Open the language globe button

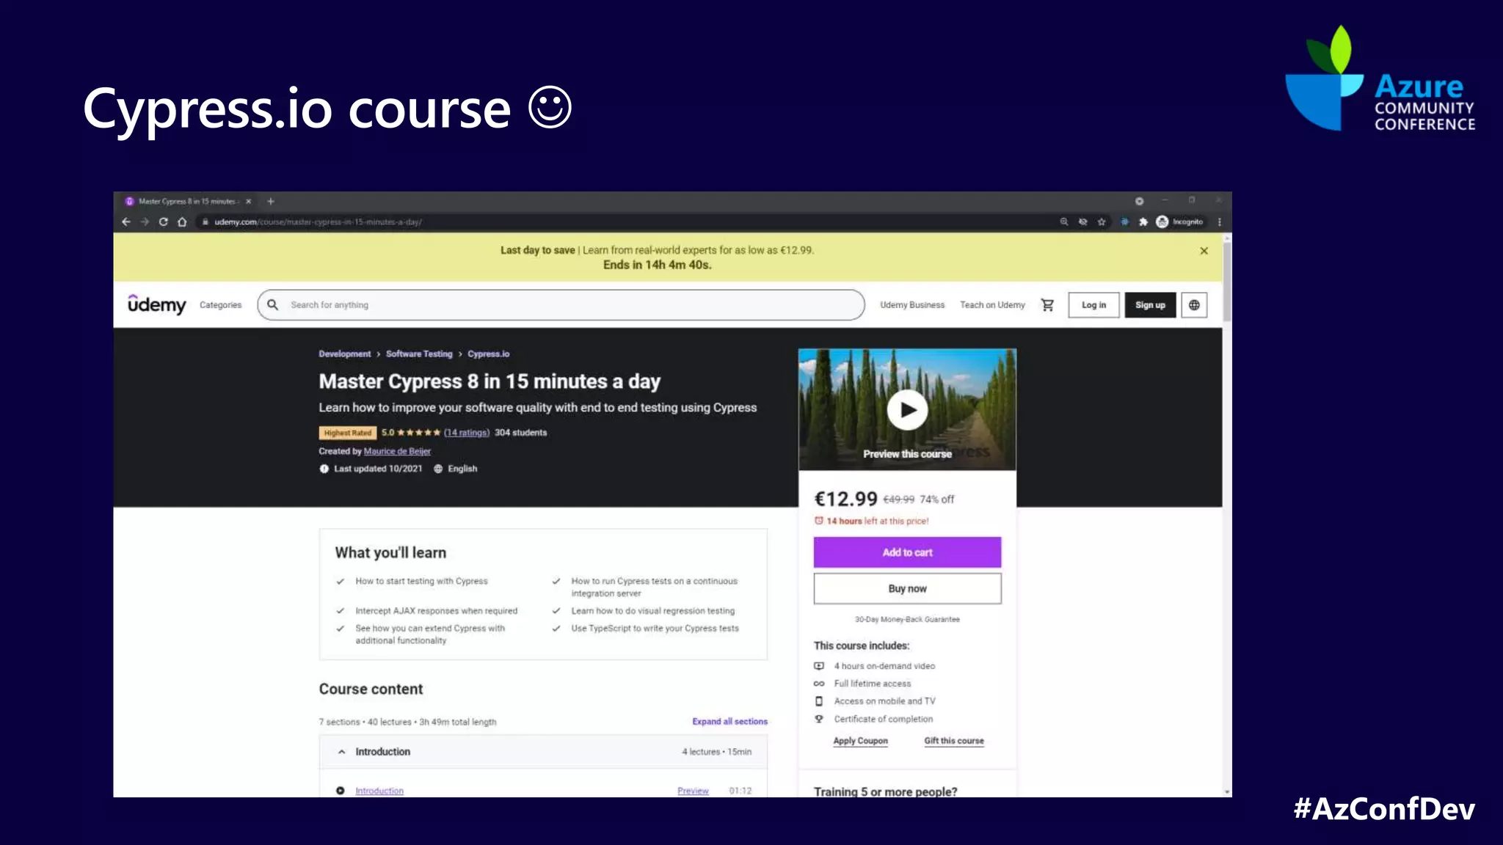pyautogui.click(x=1194, y=305)
